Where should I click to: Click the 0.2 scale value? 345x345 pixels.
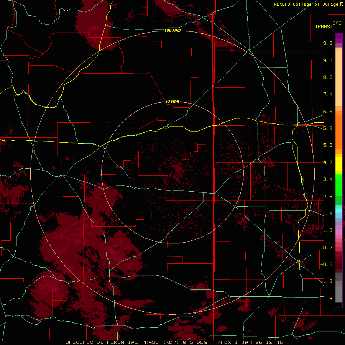(x=328, y=248)
